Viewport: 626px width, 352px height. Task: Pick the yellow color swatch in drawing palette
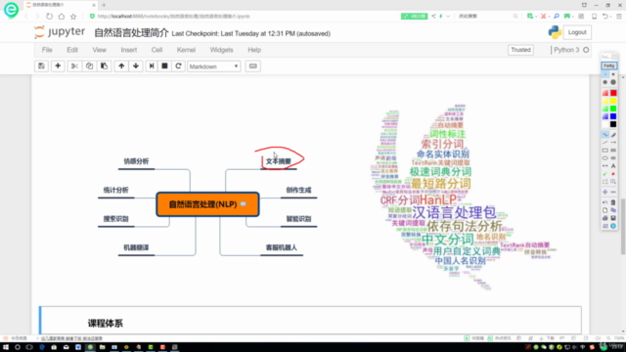click(613, 101)
